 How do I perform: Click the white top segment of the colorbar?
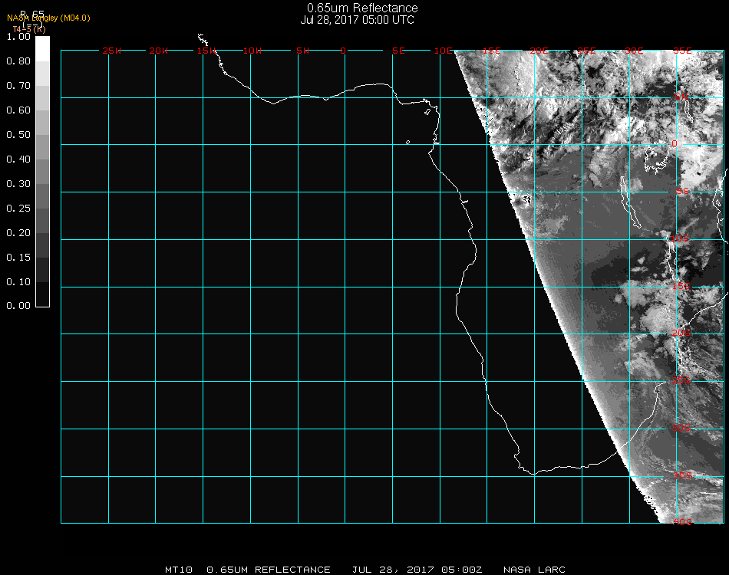pyautogui.click(x=42, y=49)
